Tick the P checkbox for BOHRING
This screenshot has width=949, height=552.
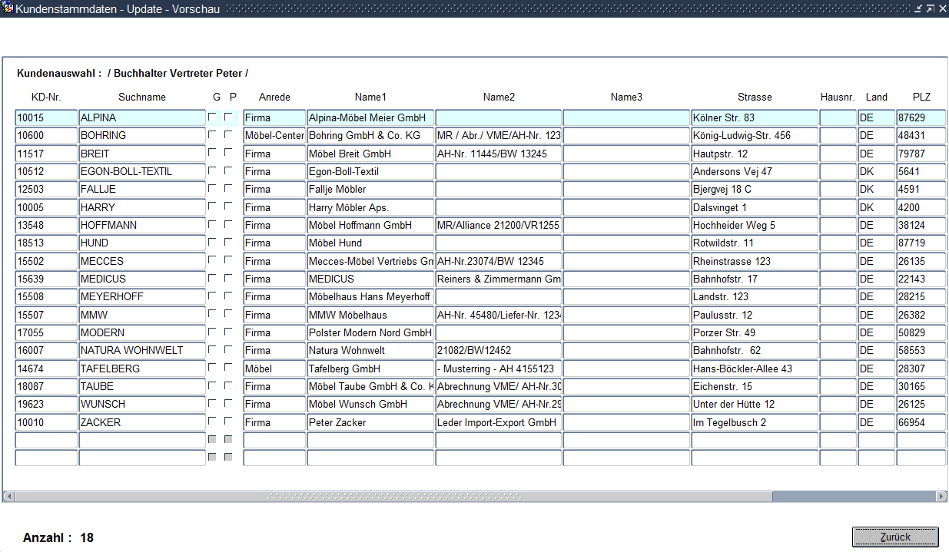(229, 134)
